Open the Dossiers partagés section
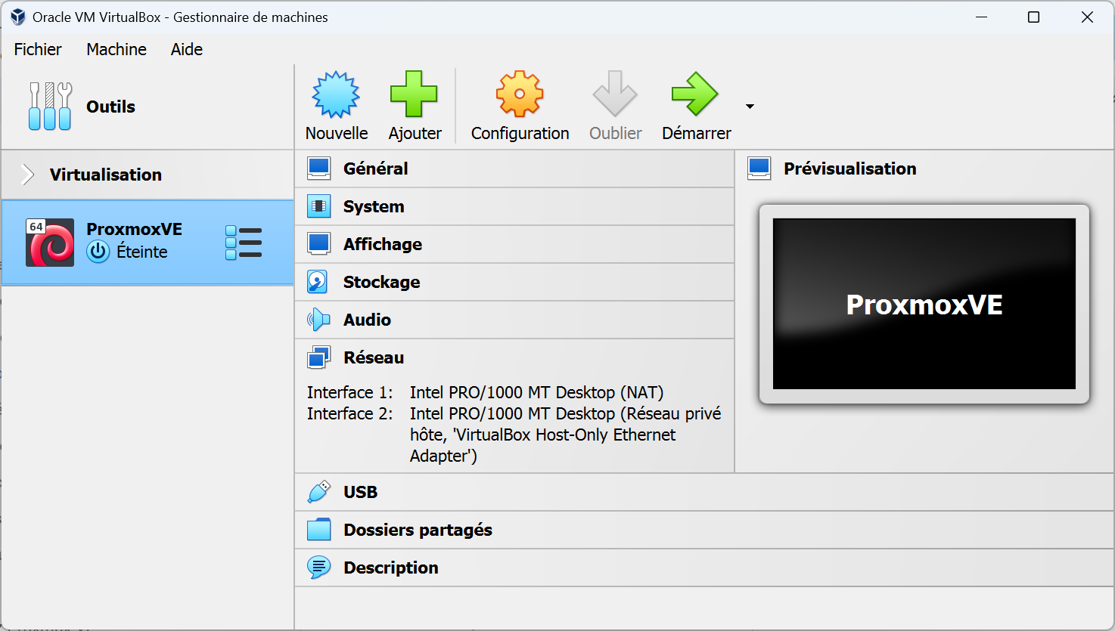This screenshot has width=1115, height=631. 418,530
